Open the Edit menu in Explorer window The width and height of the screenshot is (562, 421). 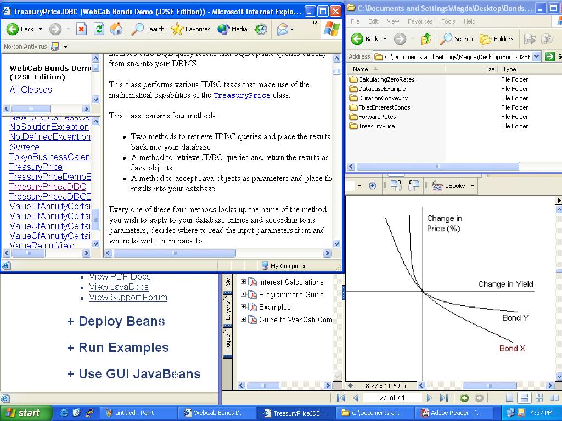373,21
